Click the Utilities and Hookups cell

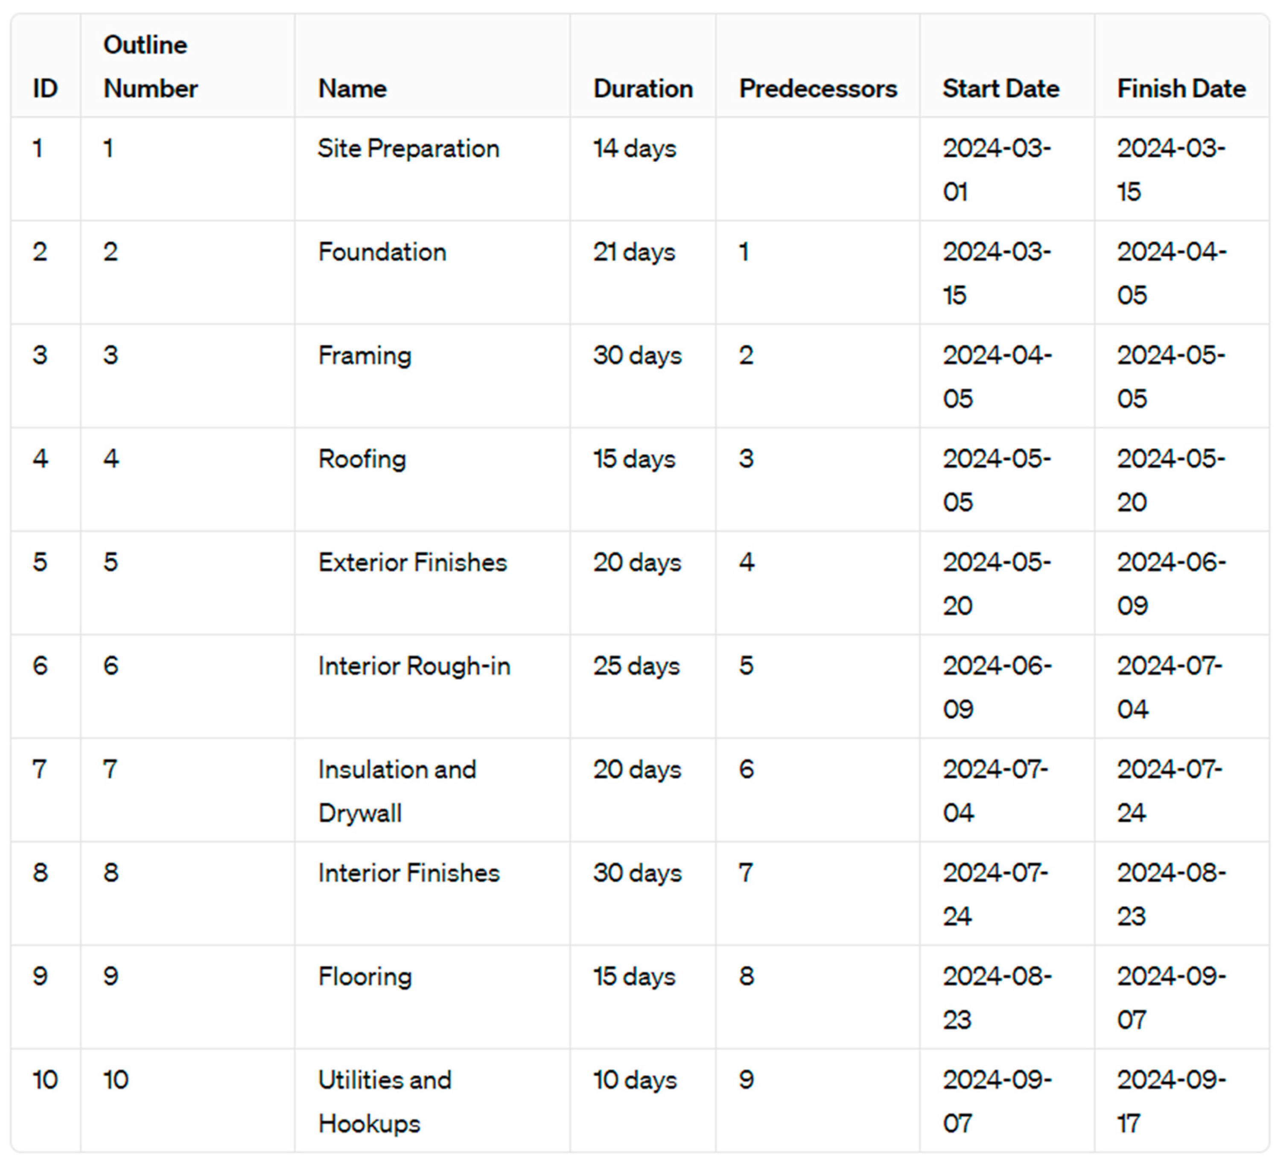385,1102
